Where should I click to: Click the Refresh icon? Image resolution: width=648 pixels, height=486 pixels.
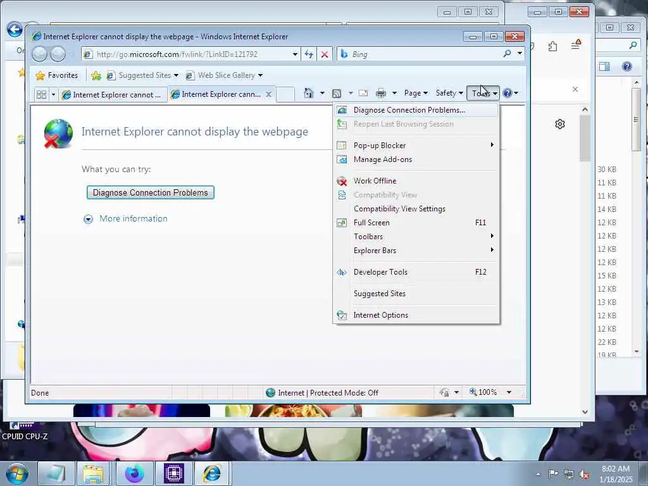tap(309, 54)
